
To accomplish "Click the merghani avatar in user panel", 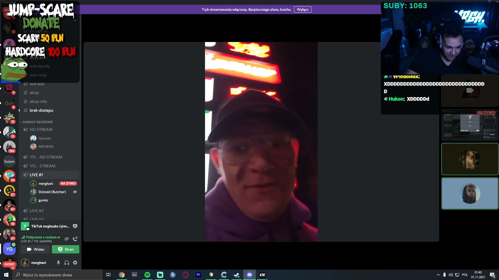I will [x=25, y=263].
